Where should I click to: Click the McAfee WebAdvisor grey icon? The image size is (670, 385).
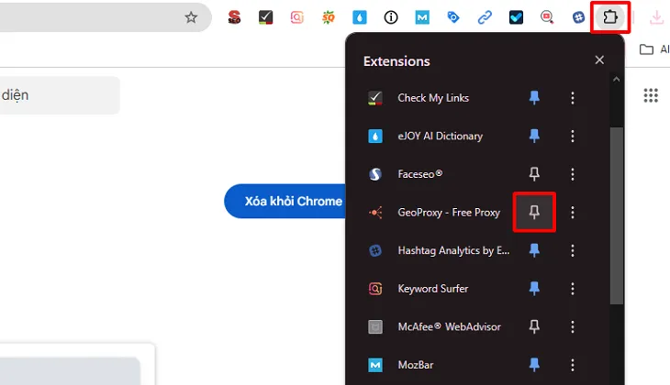pos(375,326)
